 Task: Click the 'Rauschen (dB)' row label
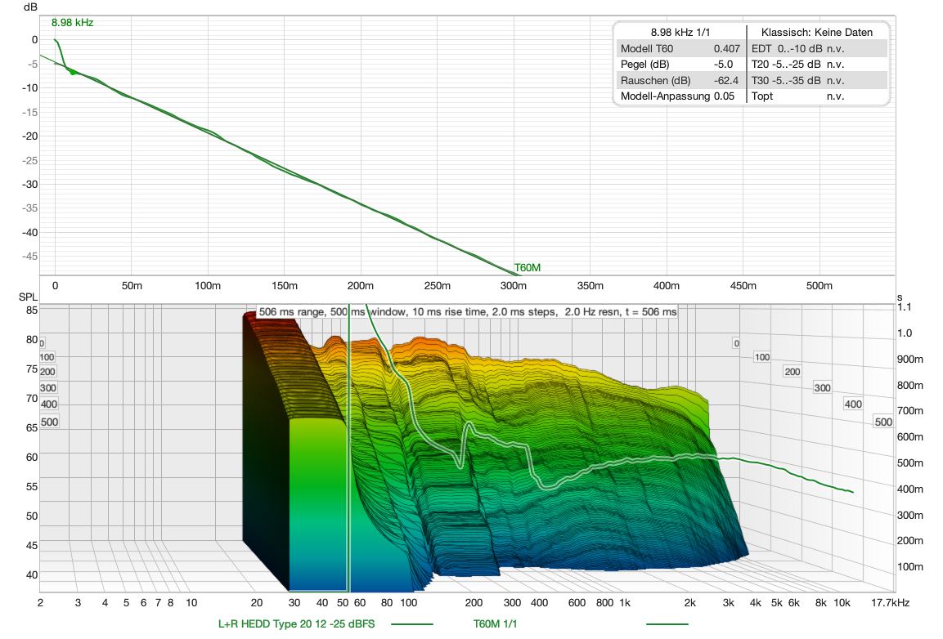coord(656,81)
